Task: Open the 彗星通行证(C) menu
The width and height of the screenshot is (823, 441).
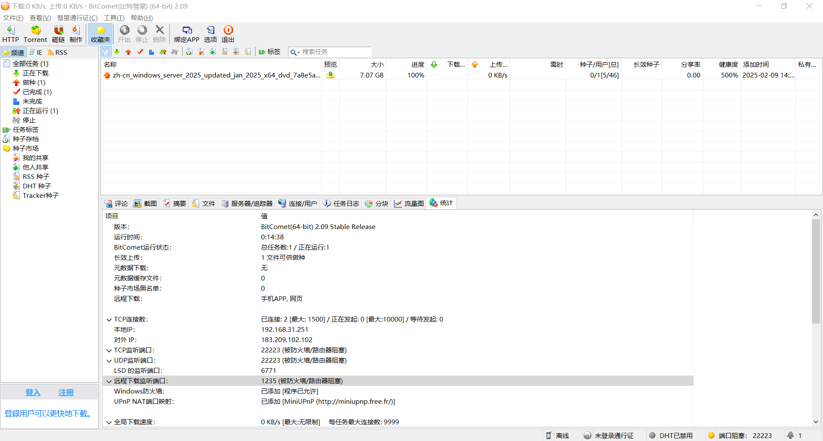Action: (77, 18)
